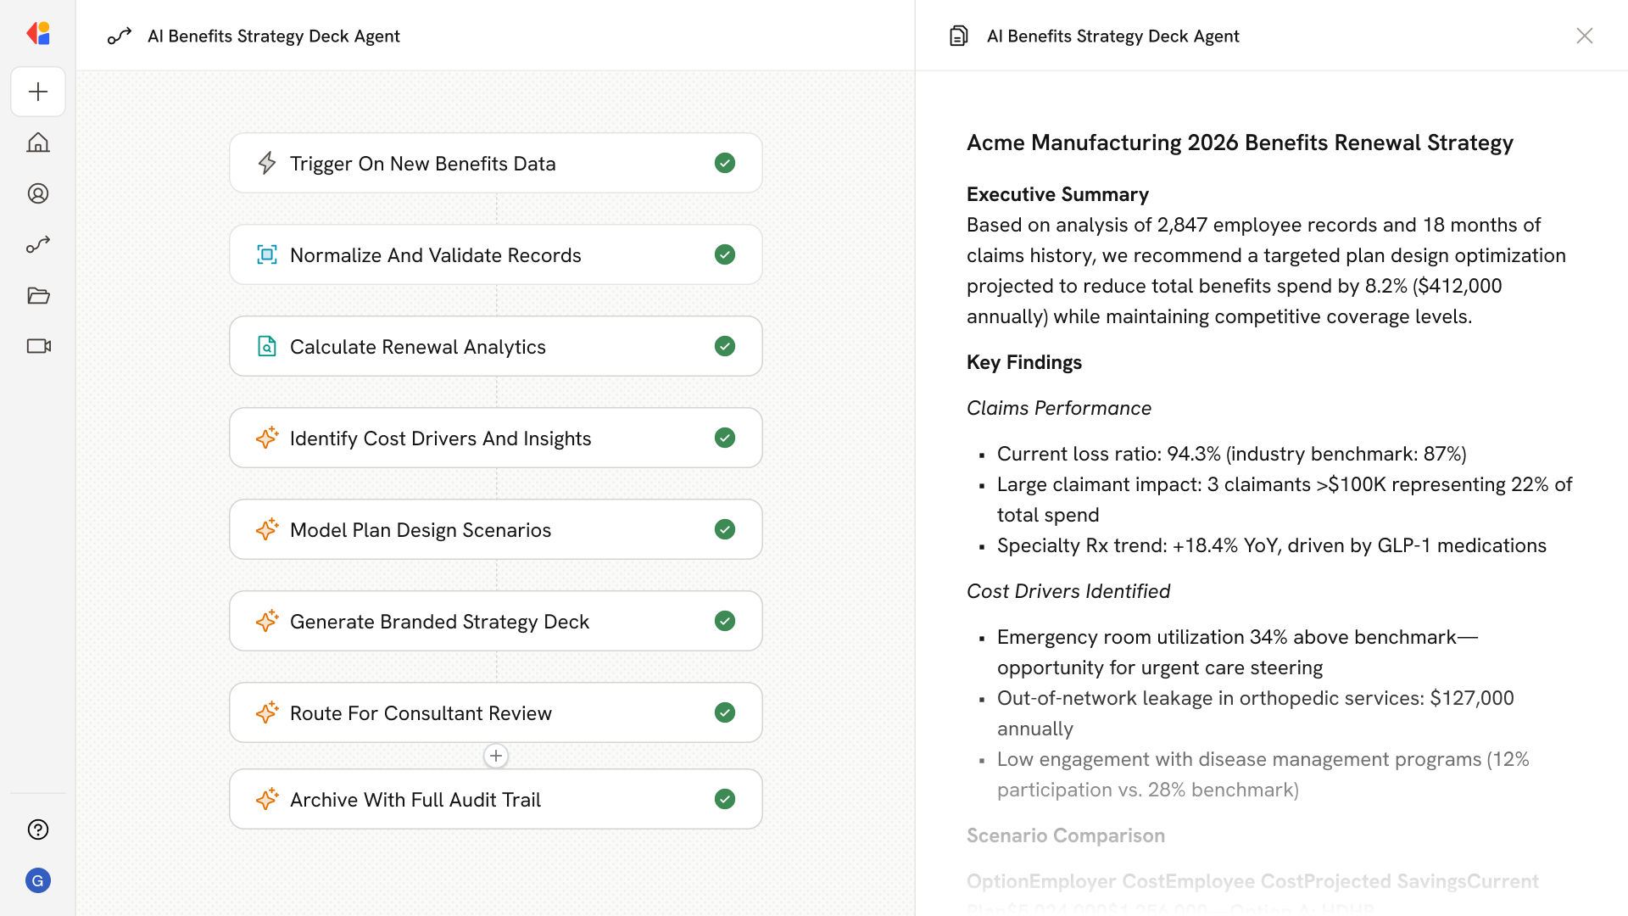The height and width of the screenshot is (916, 1628).
Task: Add step via plus between Route and Archive
Action: coord(496,756)
